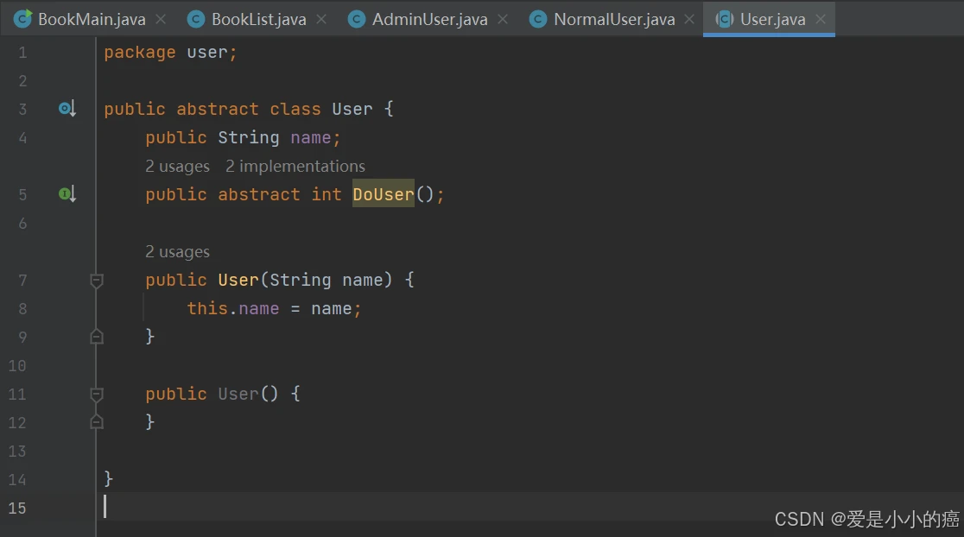Click the 'class' keyword on line 3
964x537 pixels.
pos(295,110)
